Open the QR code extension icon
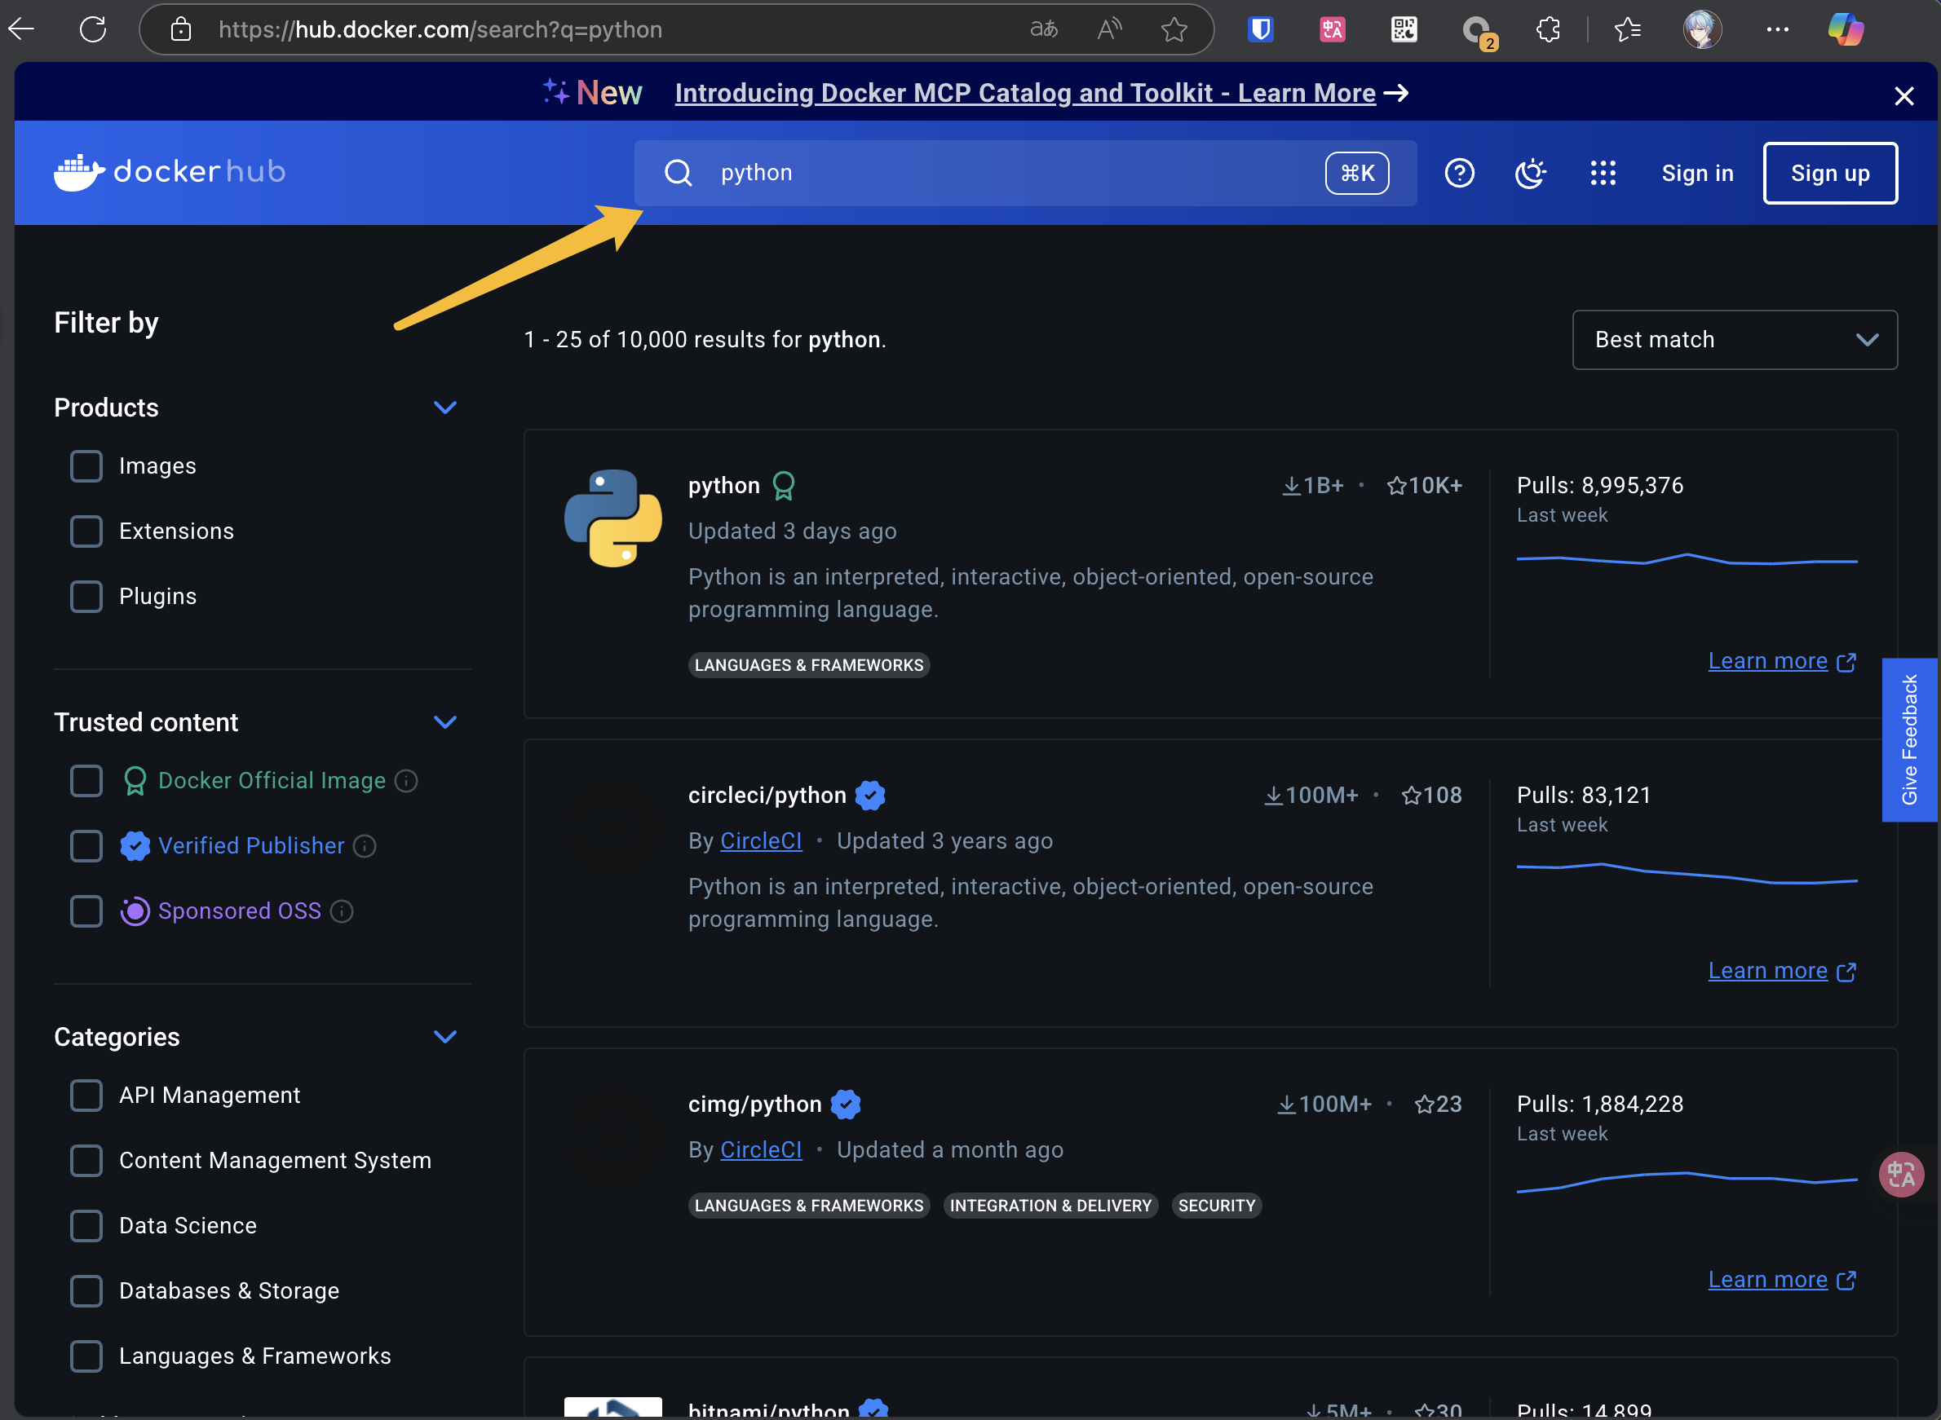This screenshot has height=1420, width=1941. (1404, 29)
